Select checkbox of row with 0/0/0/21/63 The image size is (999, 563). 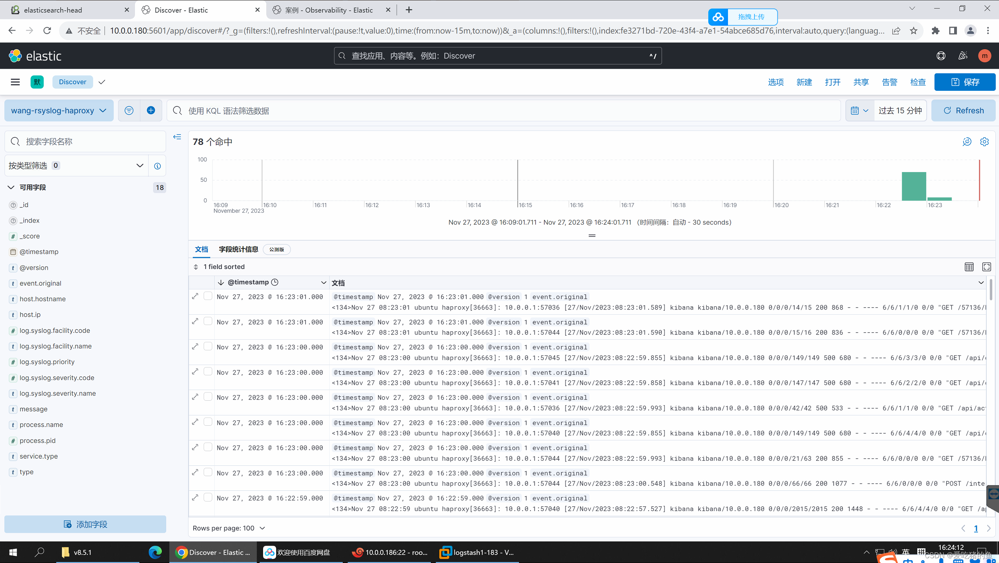[x=208, y=448]
